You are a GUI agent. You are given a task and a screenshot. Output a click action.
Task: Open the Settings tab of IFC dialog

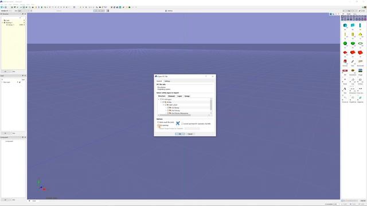click(x=167, y=81)
